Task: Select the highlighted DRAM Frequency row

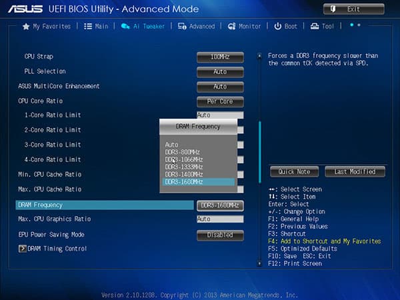Action: click(105, 205)
